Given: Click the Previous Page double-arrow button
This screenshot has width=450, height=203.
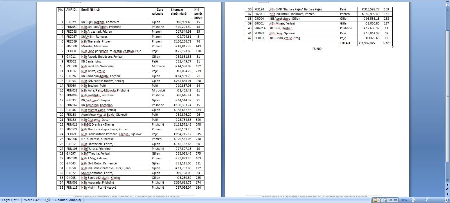Looking at the screenshot, I should click(x=447, y=185).
